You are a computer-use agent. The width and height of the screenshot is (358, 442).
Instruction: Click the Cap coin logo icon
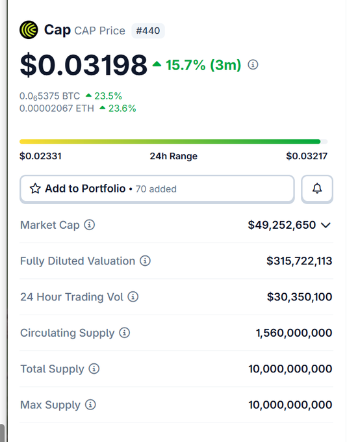29,30
